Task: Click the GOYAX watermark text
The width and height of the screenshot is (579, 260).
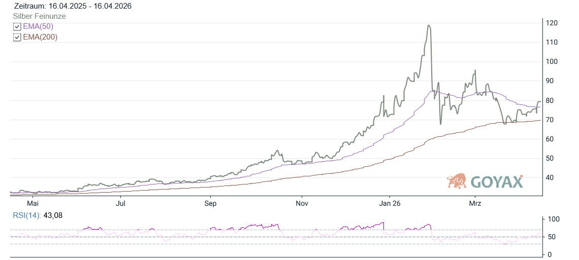Action: pos(497,182)
